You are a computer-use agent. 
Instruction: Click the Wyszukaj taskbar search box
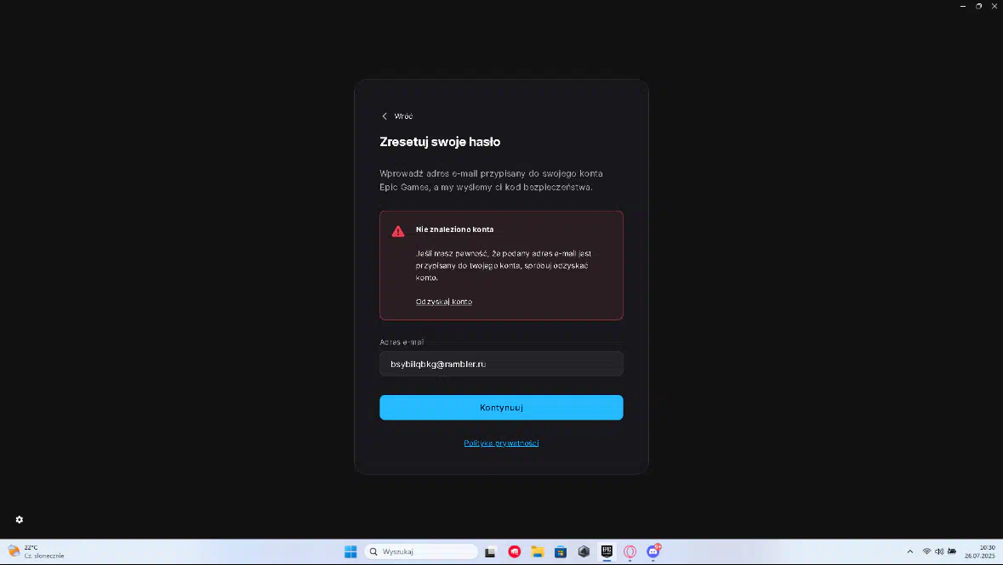(421, 551)
